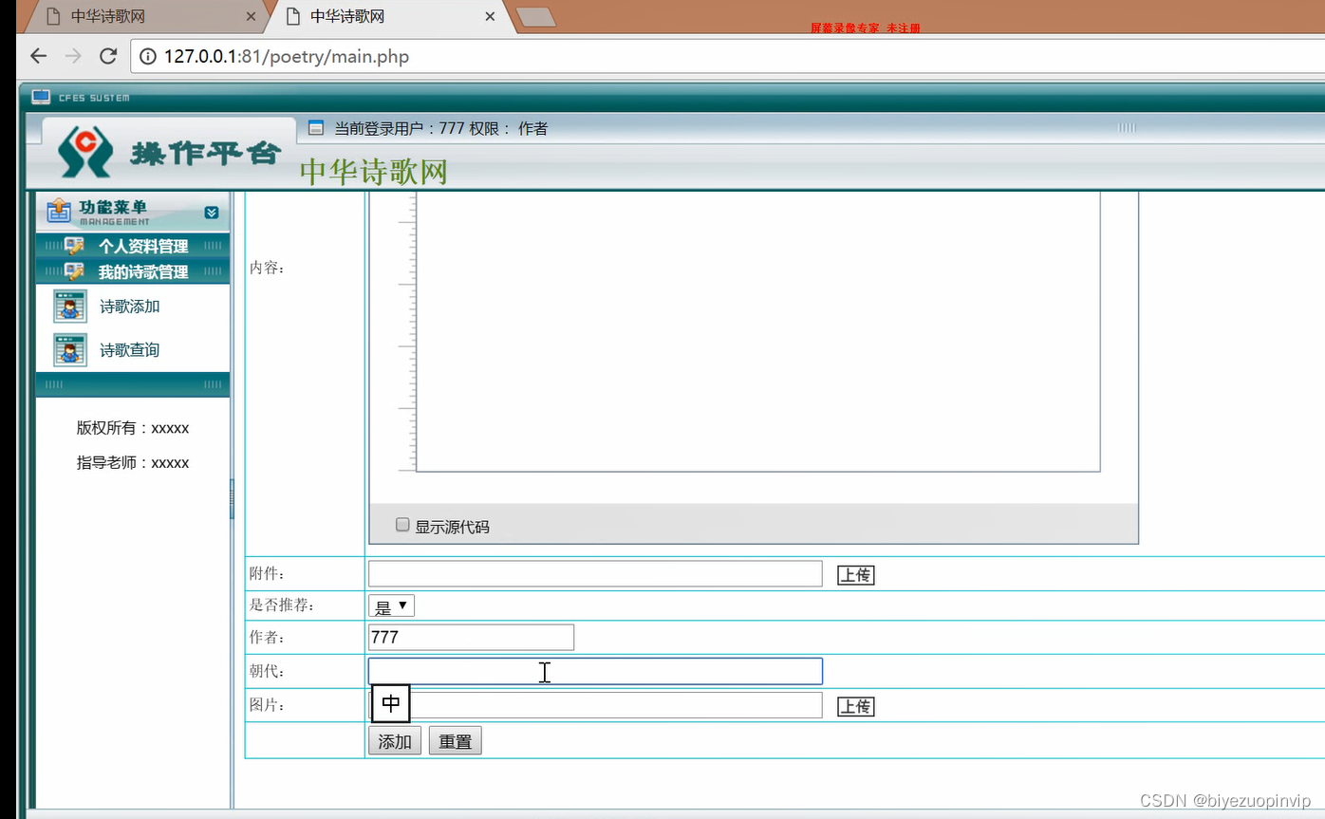Open the 诗歌查询 link
Image resolution: width=1325 pixels, height=819 pixels.
pyautogui.click(x=130, y=350)
